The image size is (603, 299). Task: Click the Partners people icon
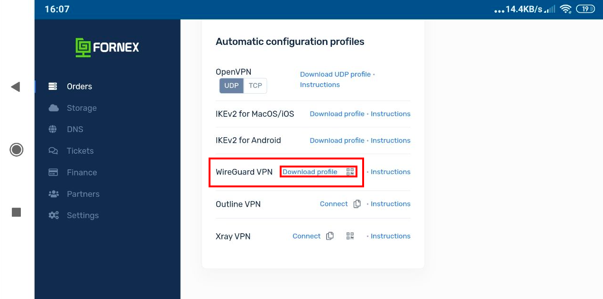click(x=53, y=194)
